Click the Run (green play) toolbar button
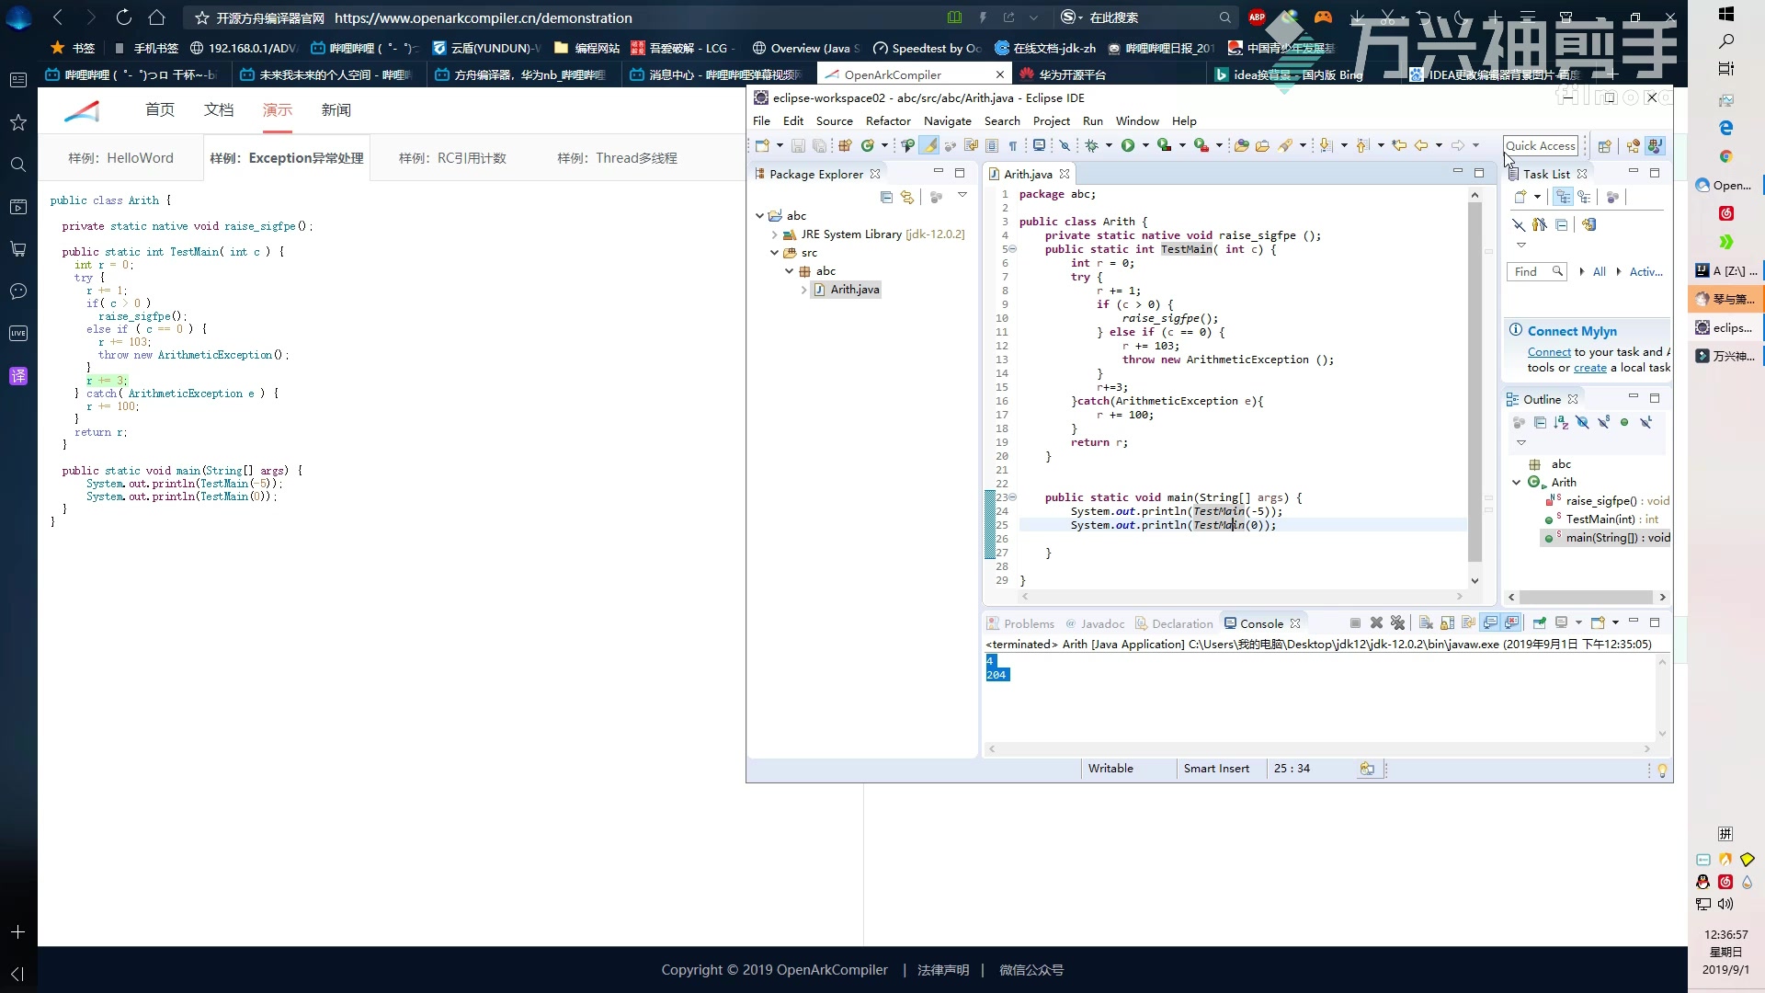 click(1127, 145)
